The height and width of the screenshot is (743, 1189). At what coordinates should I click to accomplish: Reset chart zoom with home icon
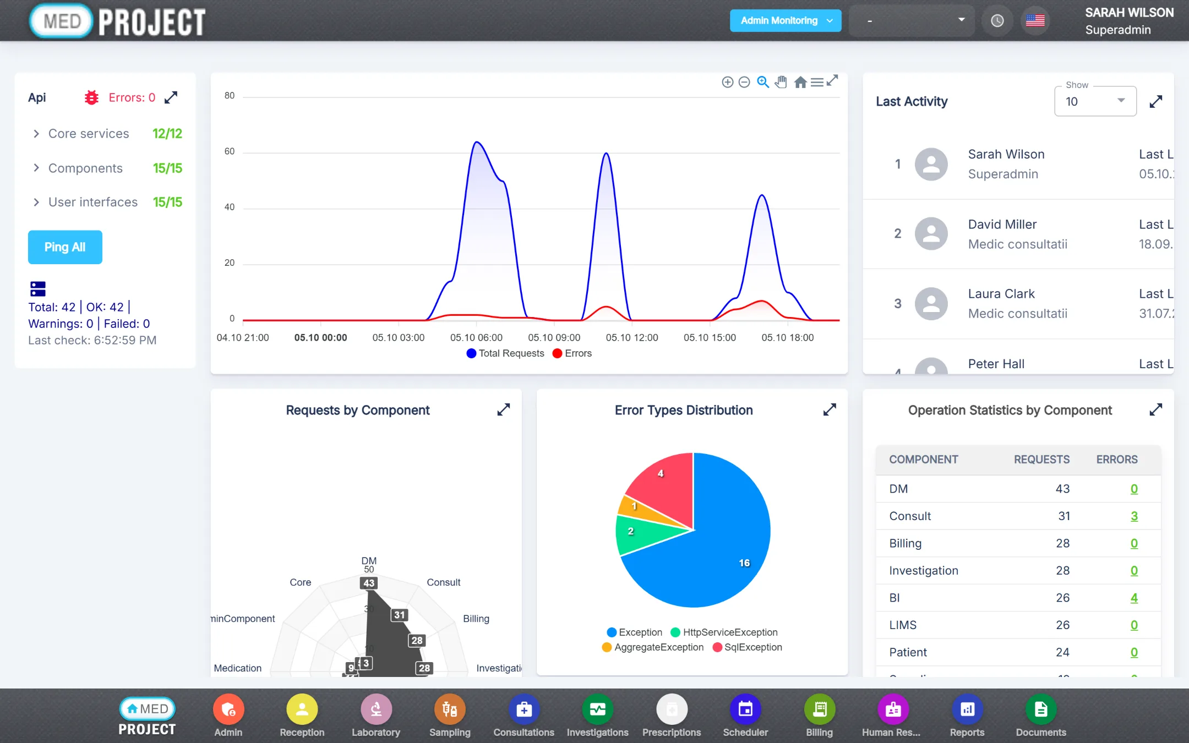(x=800, y=82)
